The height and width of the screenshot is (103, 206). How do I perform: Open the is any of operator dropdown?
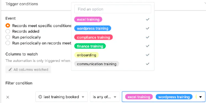105,97
